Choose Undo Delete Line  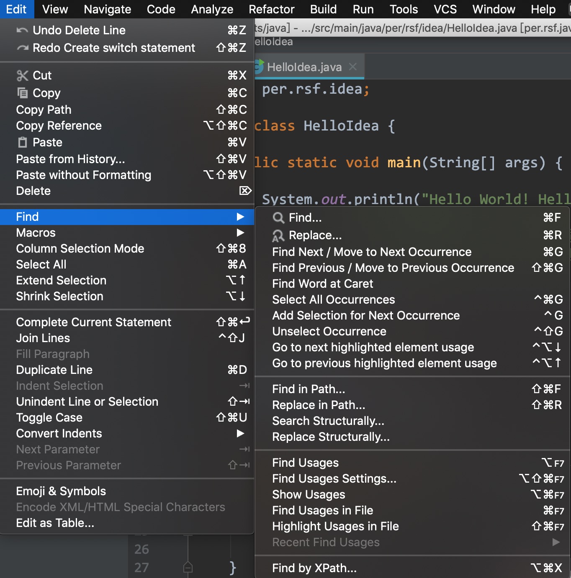(127, 30)
